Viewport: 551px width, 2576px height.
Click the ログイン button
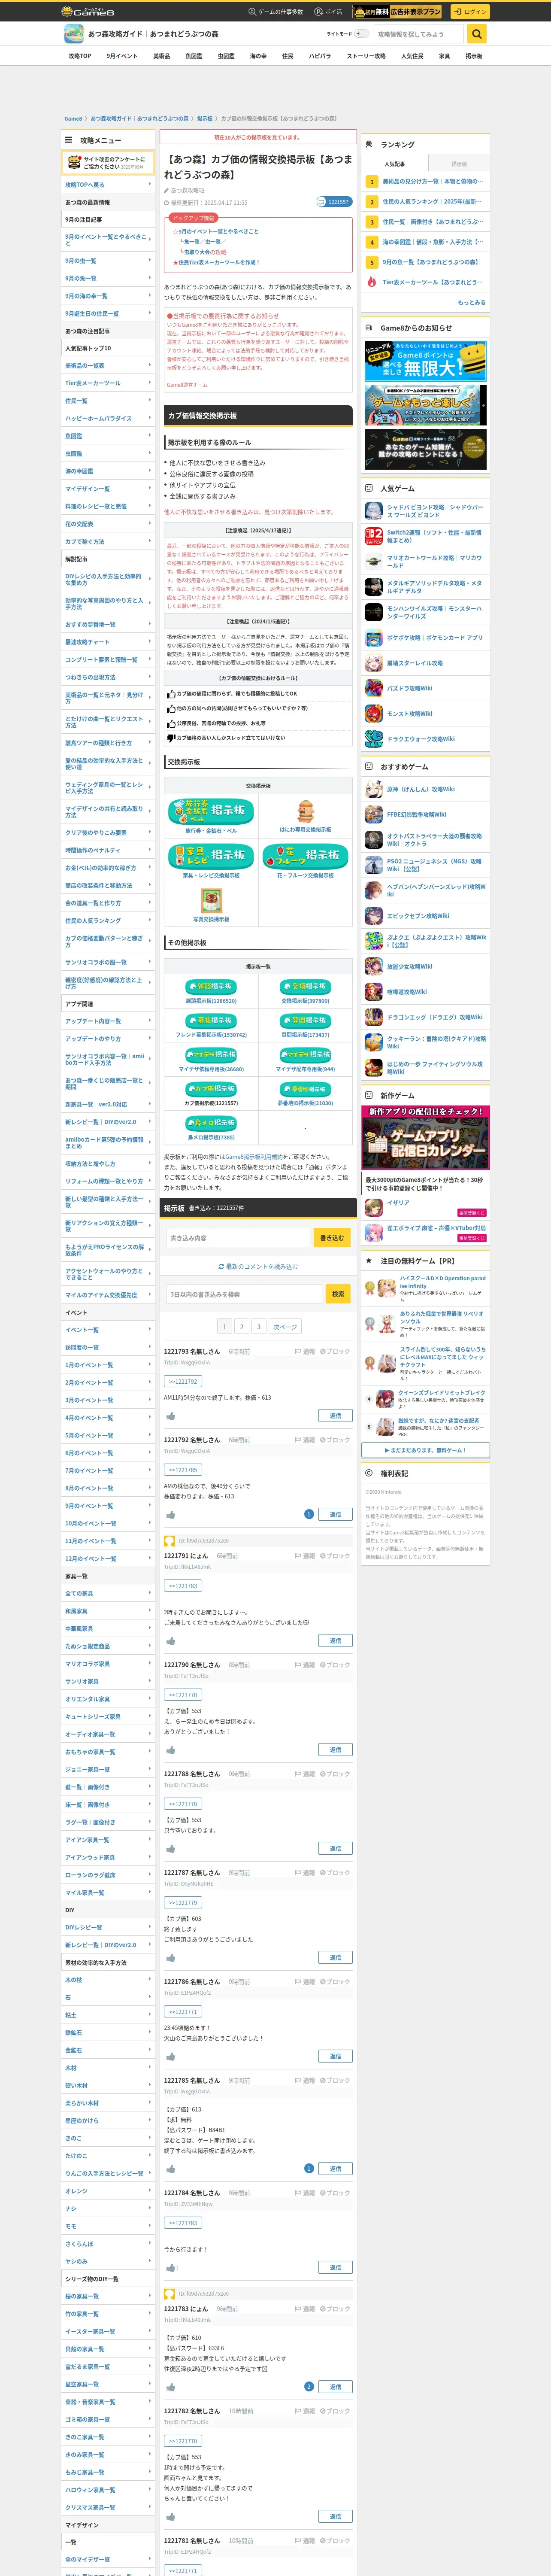pyautogui.click(x=470, y=12)
